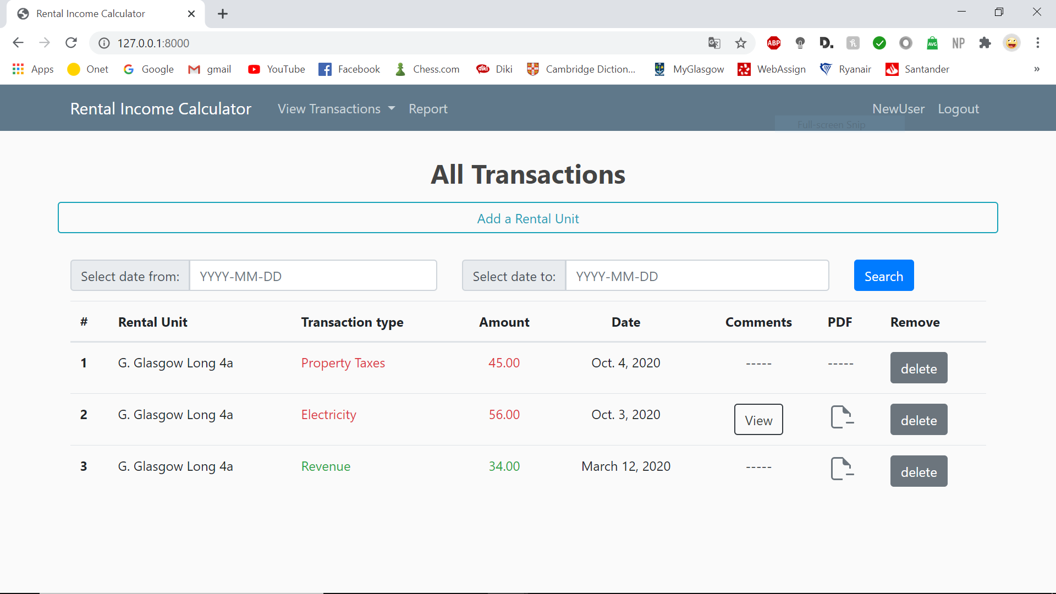Click the bookmark star icon
The width and height of the screenshot is (1056, 594).
pyautogui.click(x=741, y=43)
